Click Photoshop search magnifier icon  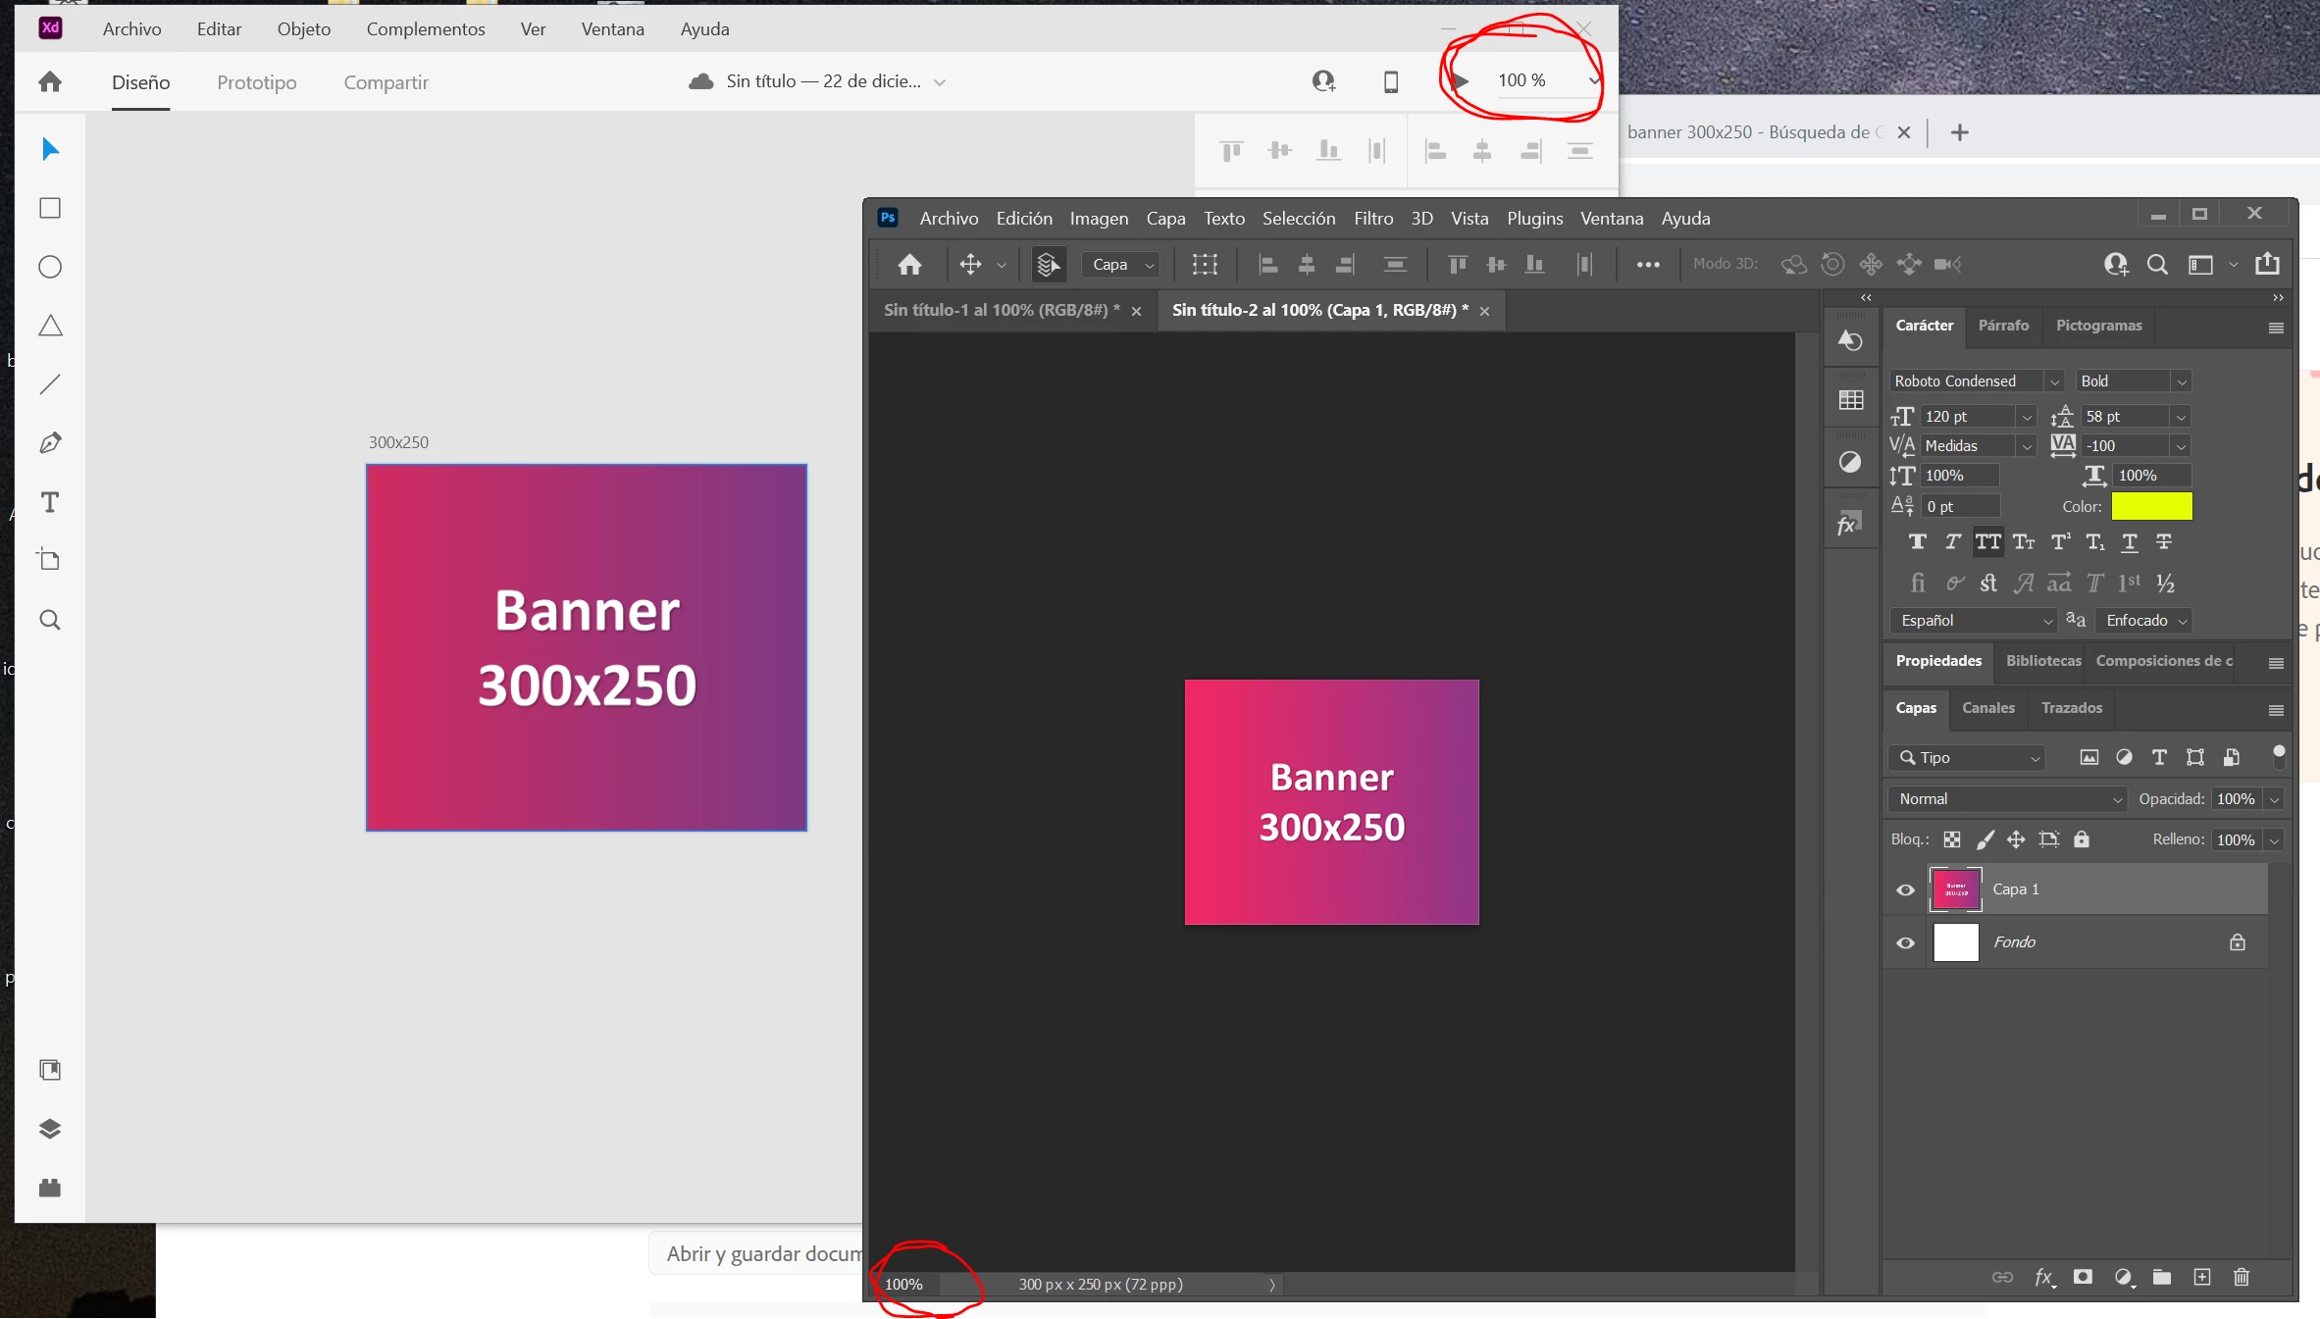[x=2157, y=264]
